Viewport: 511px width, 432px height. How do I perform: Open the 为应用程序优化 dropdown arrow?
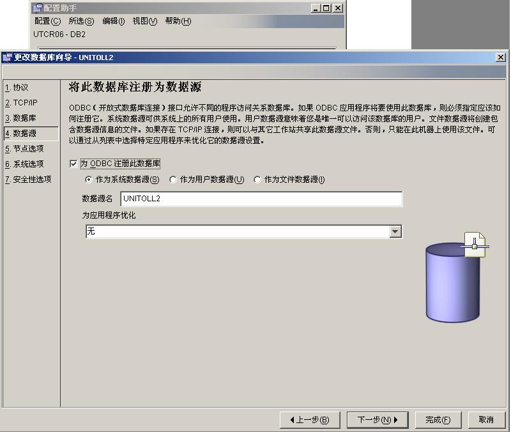click(395, 231)
